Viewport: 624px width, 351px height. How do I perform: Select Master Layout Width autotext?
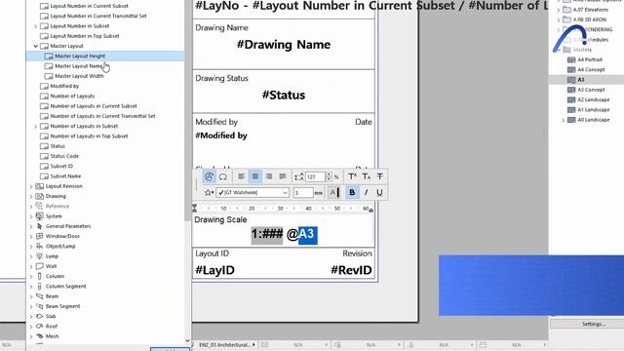point(79,76)
